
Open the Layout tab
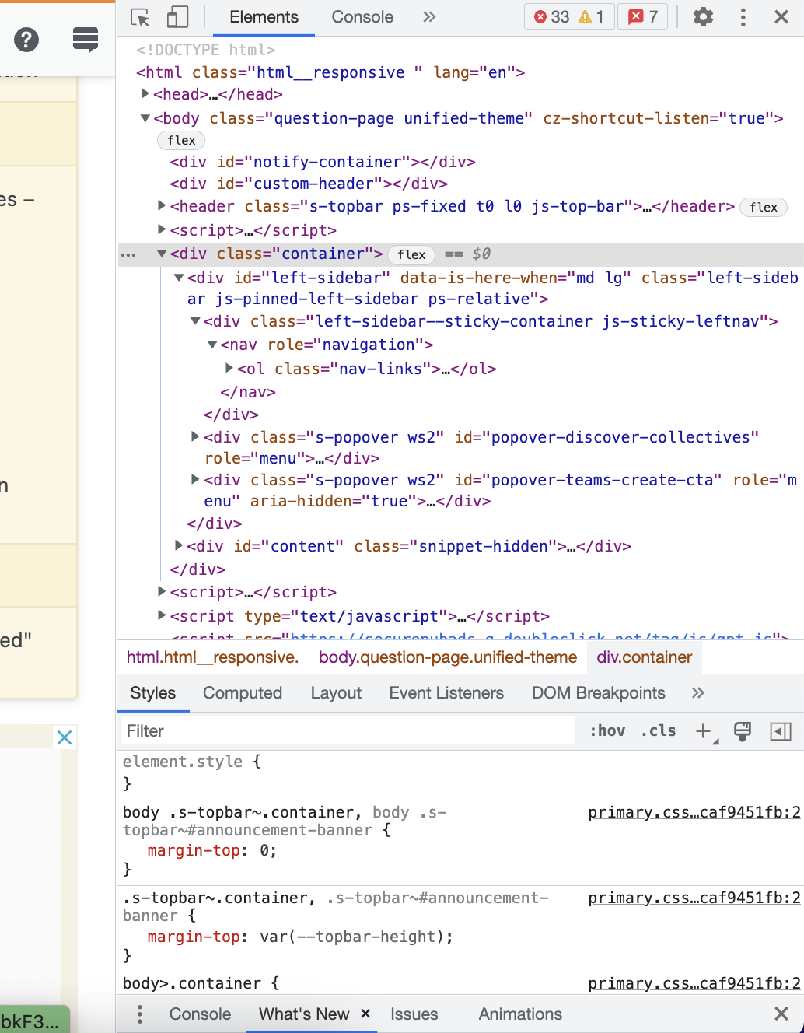coord(336,693)
